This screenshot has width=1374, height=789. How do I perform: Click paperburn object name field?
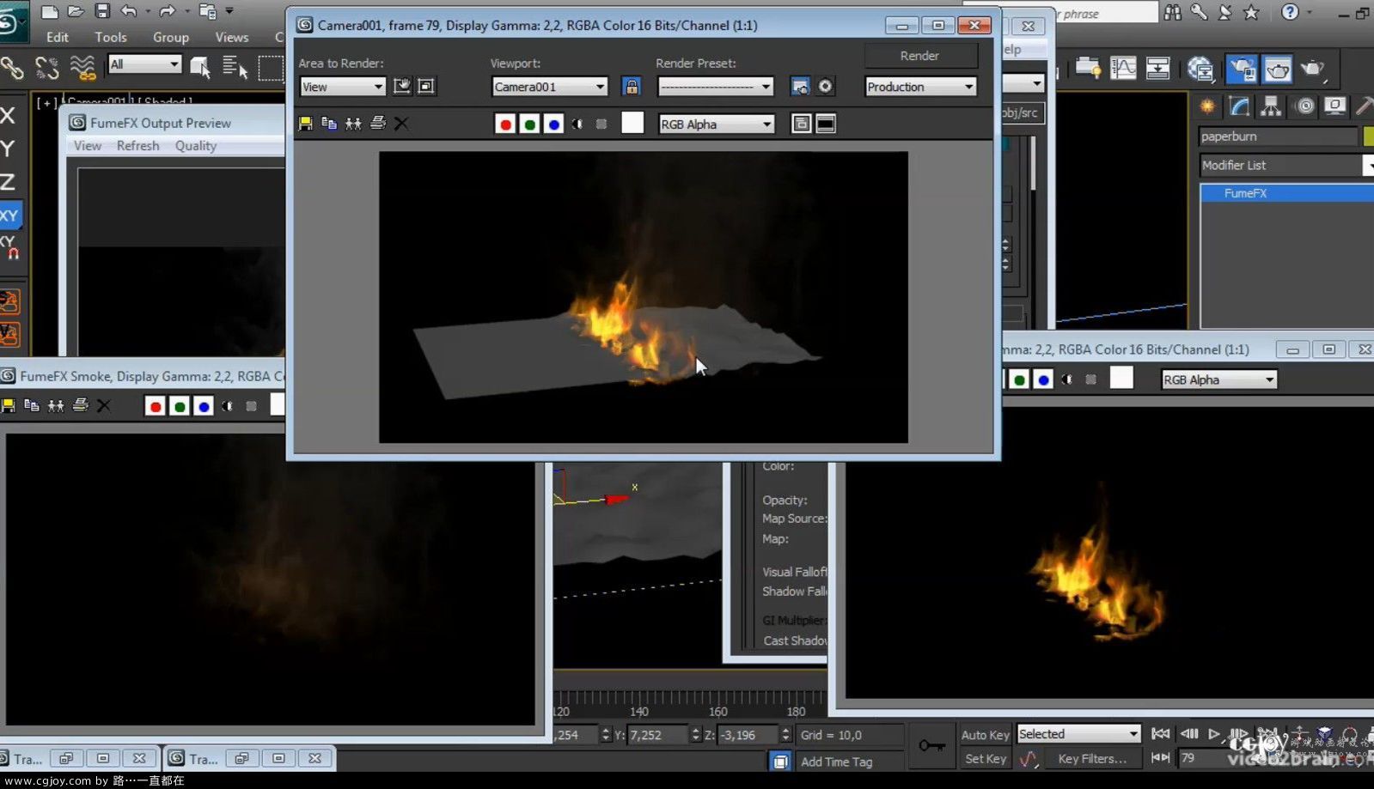(1279, 137)
